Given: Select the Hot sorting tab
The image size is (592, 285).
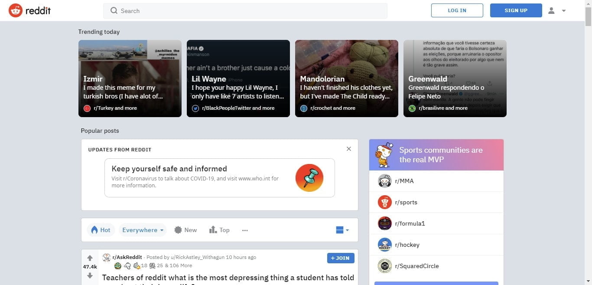Looking at the screenshot, I should (x=101, y=230).
